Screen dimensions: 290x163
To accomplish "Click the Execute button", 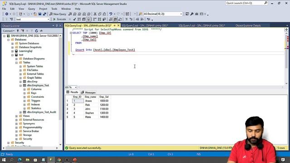I will point(59,19).
